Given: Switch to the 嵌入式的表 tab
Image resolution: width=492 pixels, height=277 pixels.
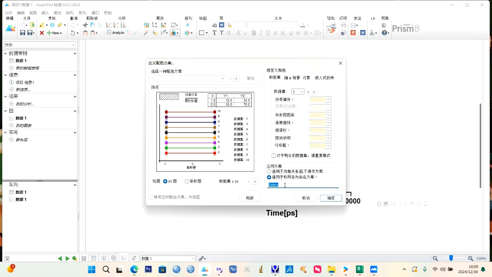Looking at the screenshot, I should [x=324, y=77].
